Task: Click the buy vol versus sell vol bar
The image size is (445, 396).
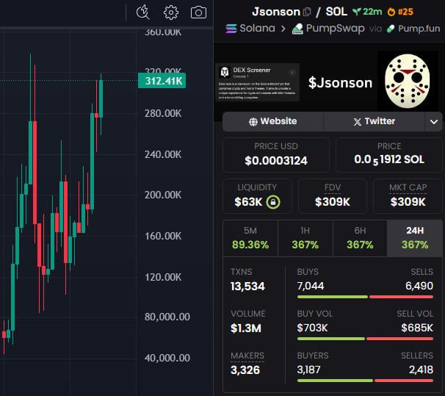Action: click(x=365, y=339)
